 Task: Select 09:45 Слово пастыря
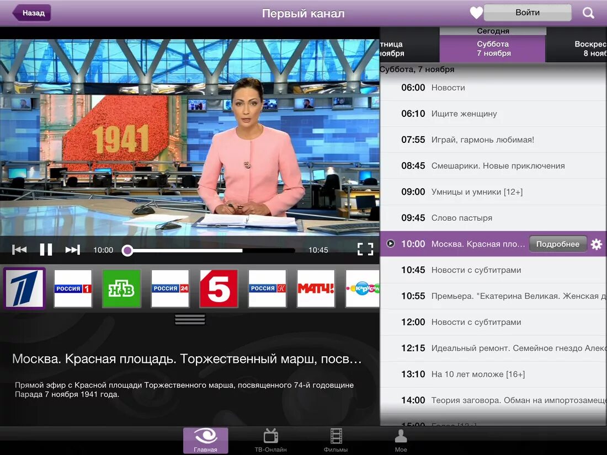coord(493,218)
